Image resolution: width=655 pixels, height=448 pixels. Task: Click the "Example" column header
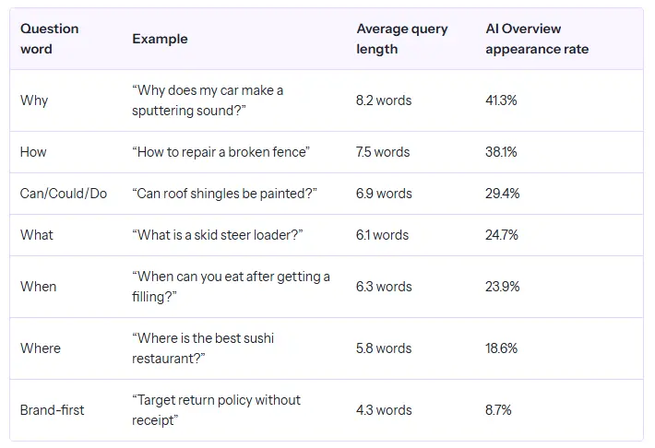[x=160, y=39]
